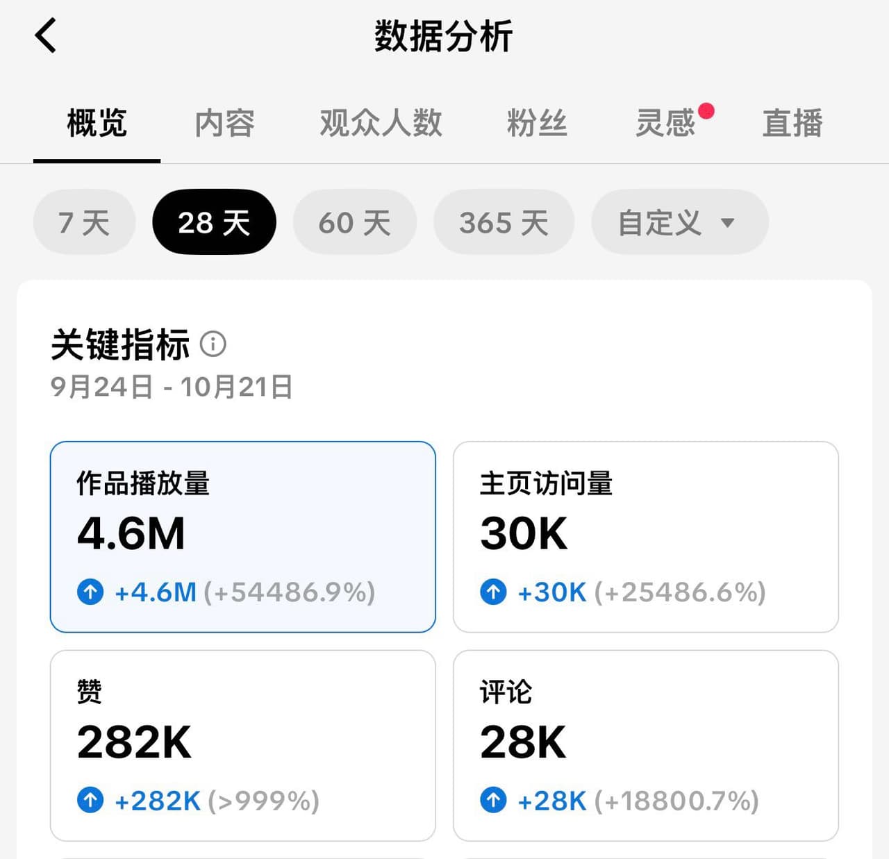The height and width of the screenshot is (859, 889).
Task: Tap the +28K change value
Action: coord(552,801)
